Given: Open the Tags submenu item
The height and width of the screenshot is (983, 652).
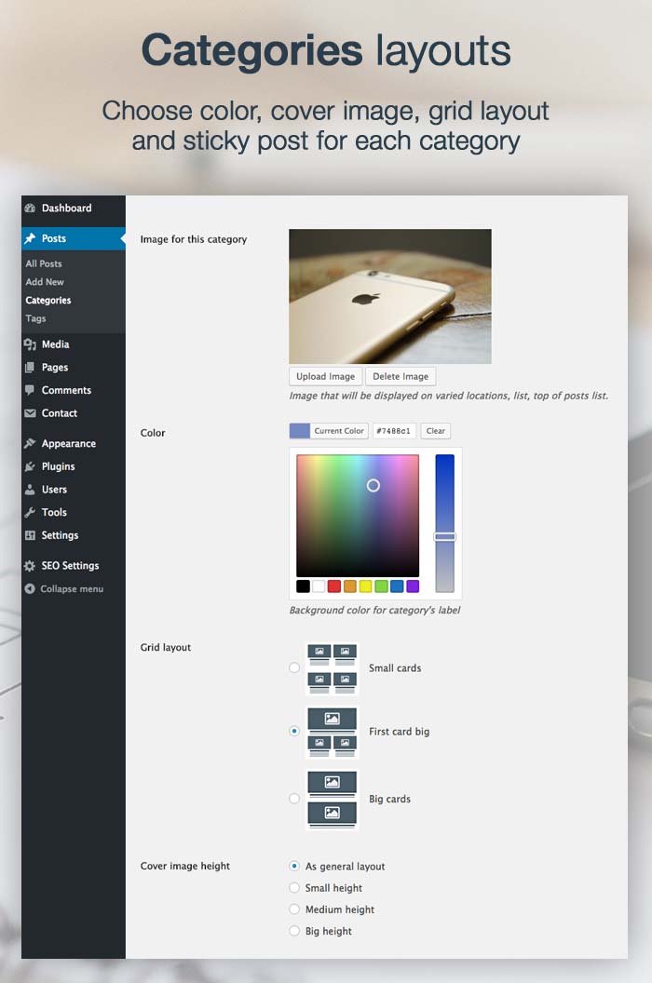Looking at the screenshot, I should 35,318.
